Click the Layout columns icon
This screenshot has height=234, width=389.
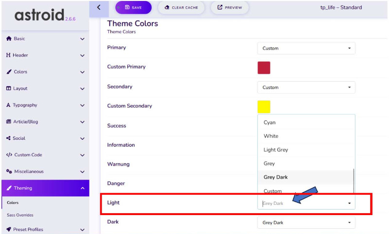click(x=8, y=88)
